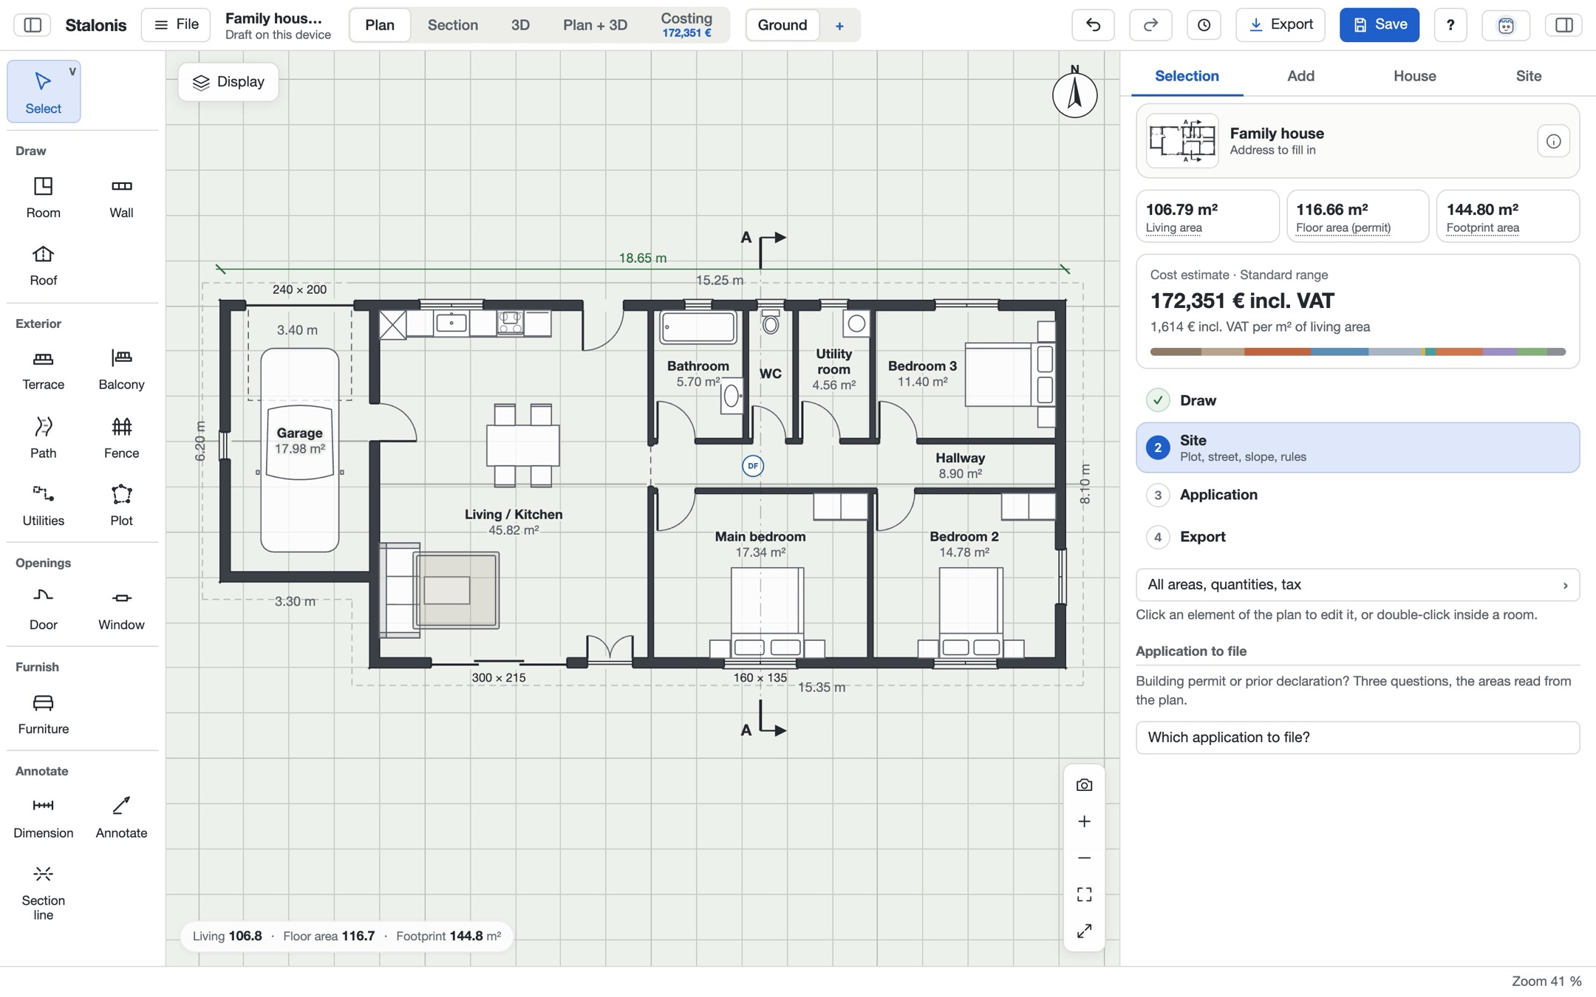Pick the Window opening tool
Image resolution: width=1596 pixels, height=997 pixels.
tap(121, 609)
